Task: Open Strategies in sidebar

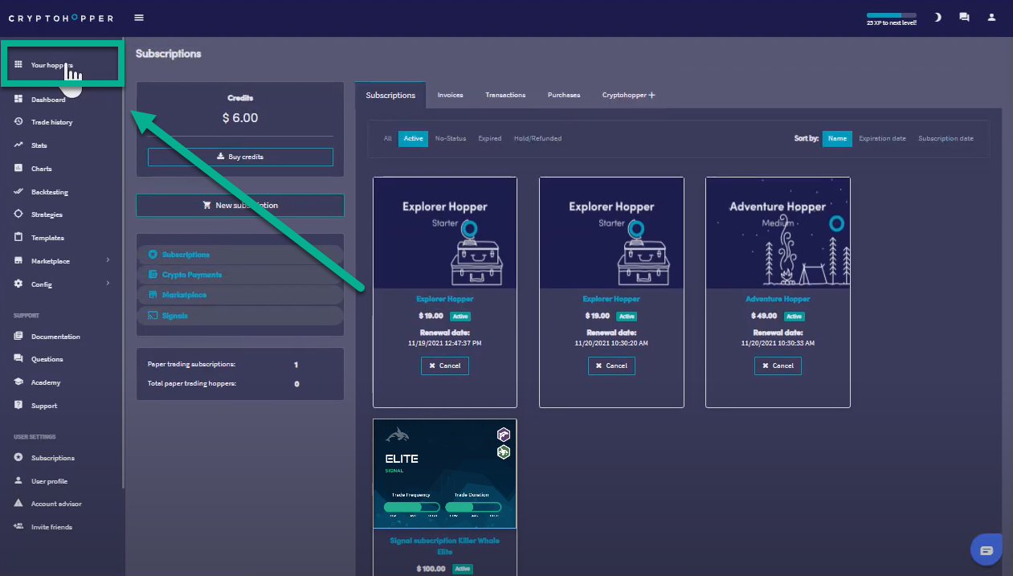Action: [x=47, y=214]
